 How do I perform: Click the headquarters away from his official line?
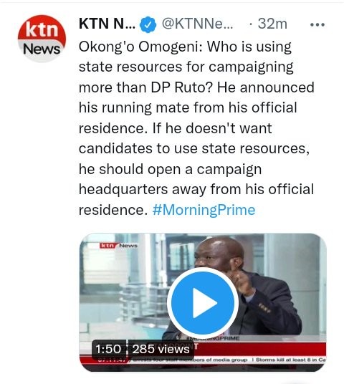click(196, 189)
